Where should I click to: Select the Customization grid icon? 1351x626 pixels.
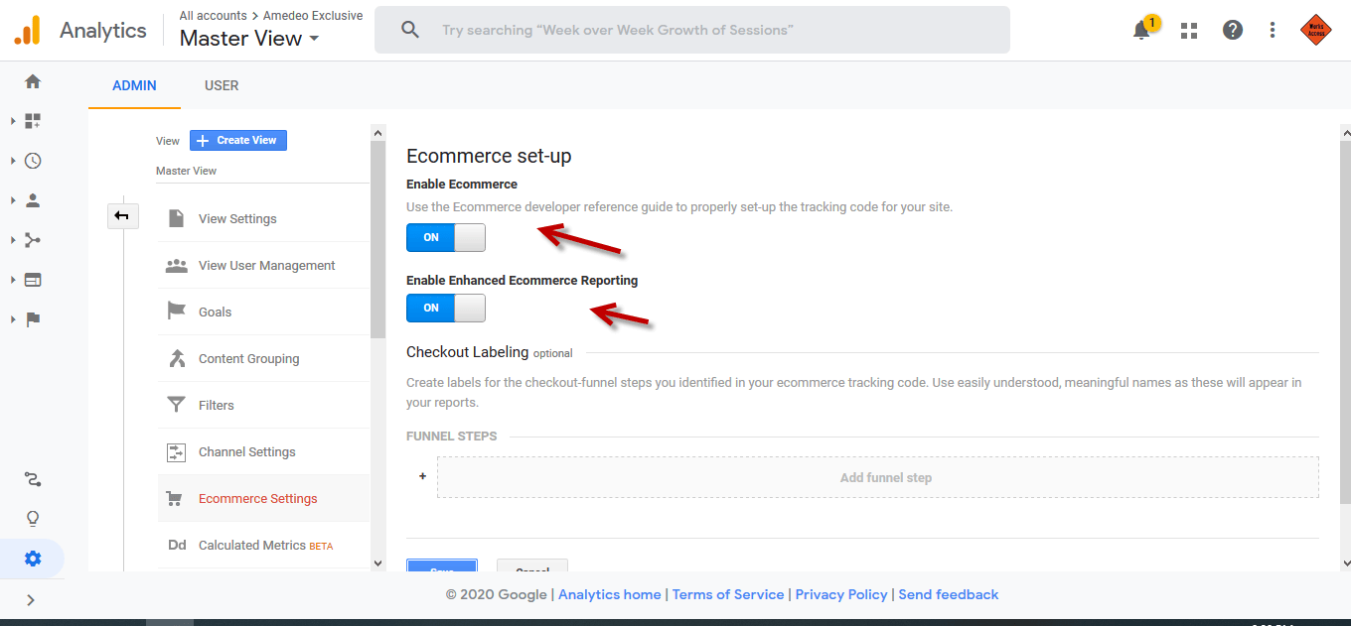pos(32,120)
